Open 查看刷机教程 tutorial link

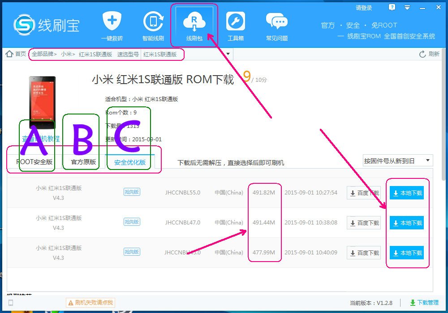click(x=41, y=139)
